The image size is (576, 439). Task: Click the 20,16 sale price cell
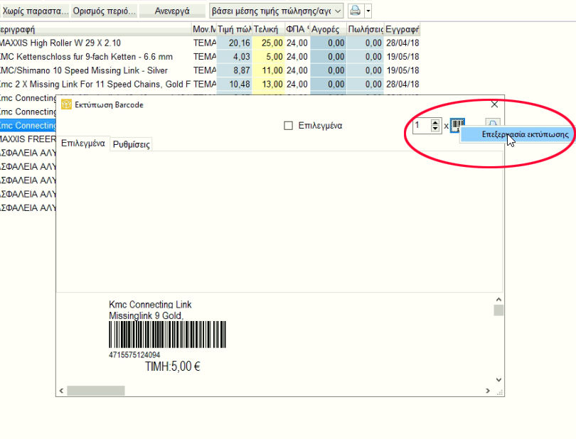point(234,43)
